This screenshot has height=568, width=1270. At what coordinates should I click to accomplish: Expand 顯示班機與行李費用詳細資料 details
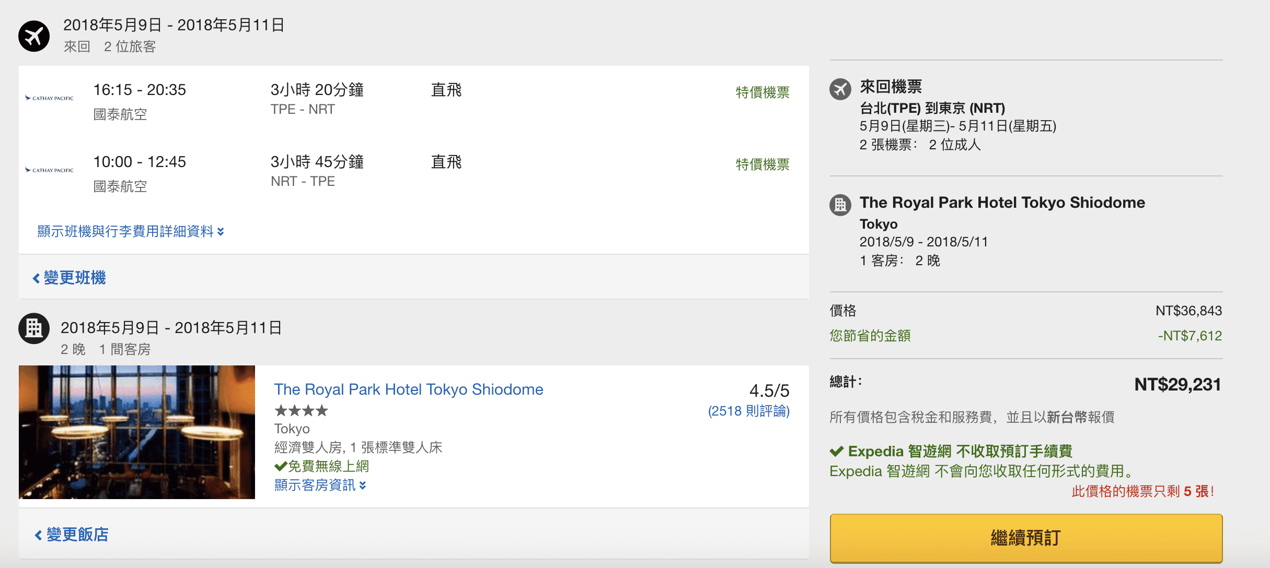coord(131,231)
